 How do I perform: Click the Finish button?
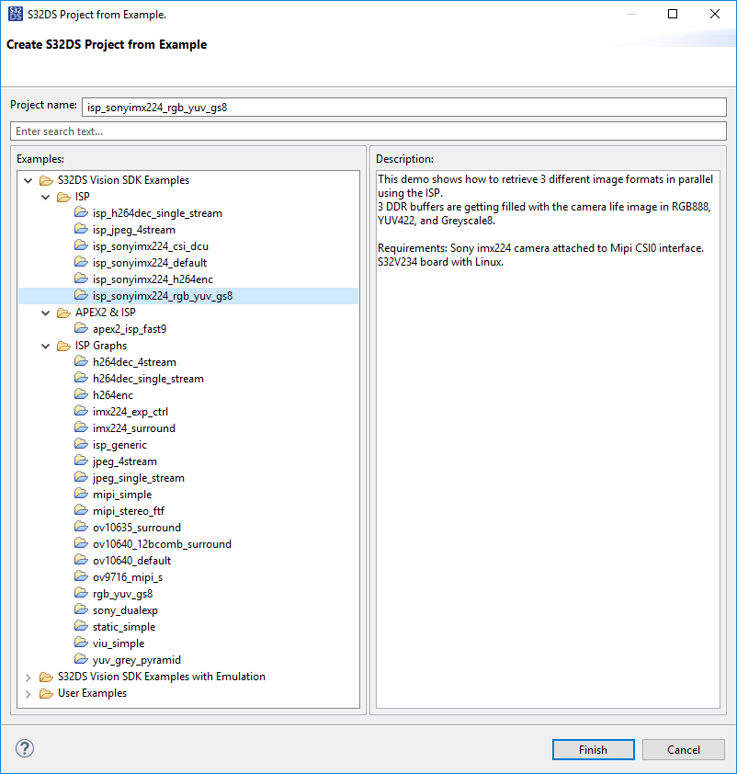point(593,749)
